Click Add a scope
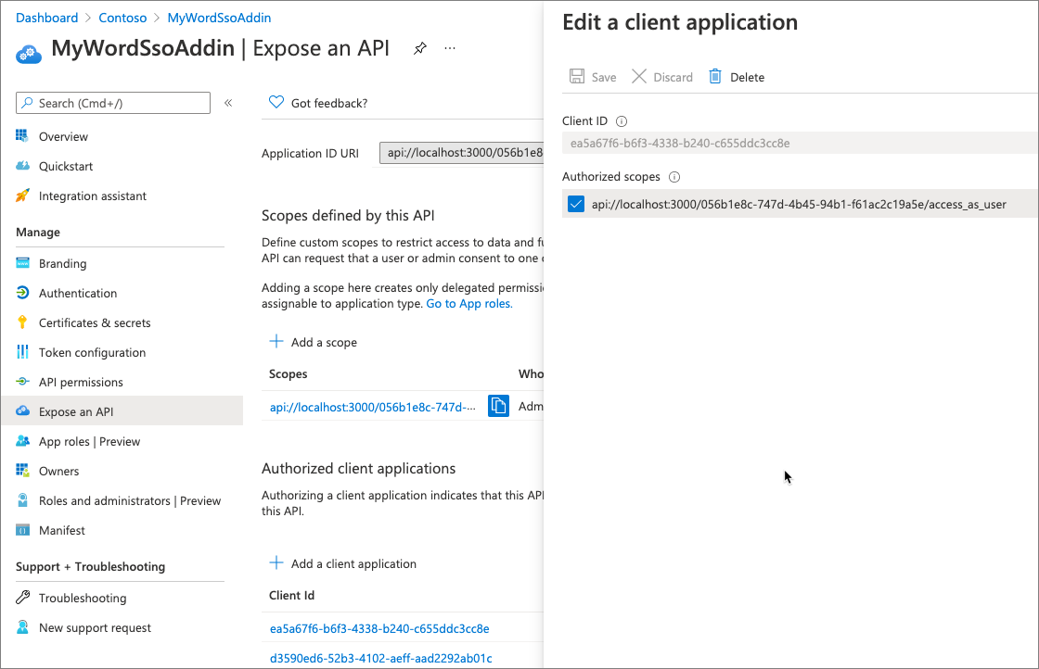 tap(313, 342)
